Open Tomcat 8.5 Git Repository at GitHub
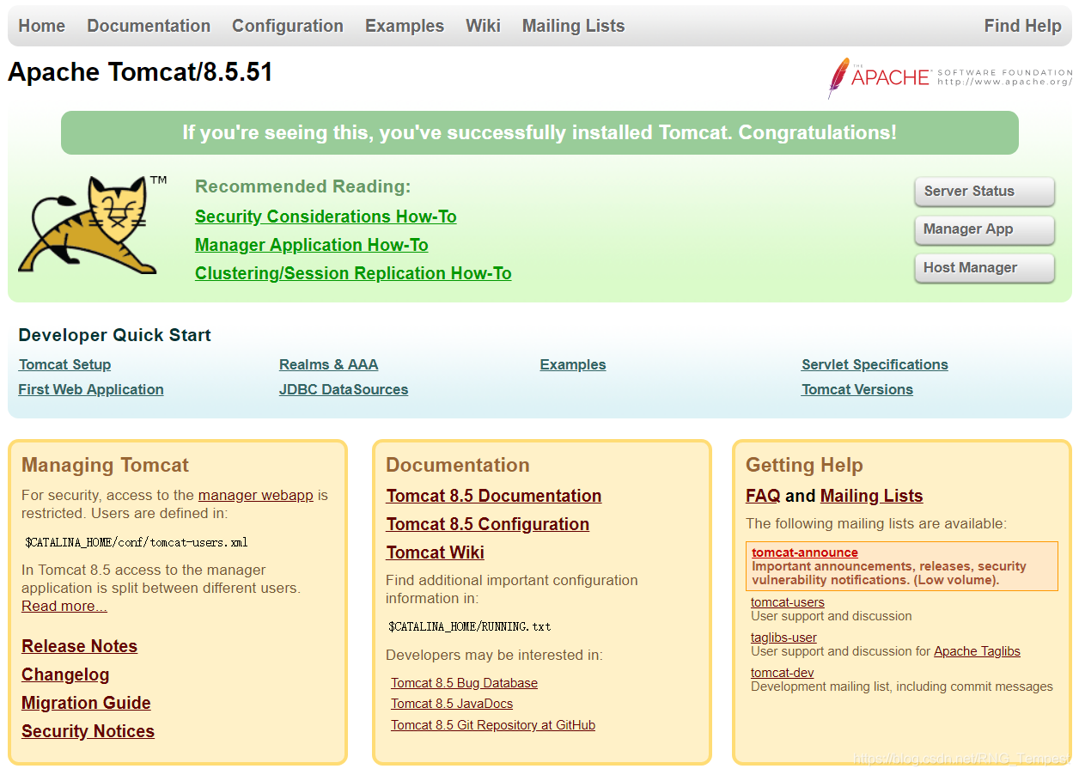The image size is (1079, 775). tap(493, 725)
